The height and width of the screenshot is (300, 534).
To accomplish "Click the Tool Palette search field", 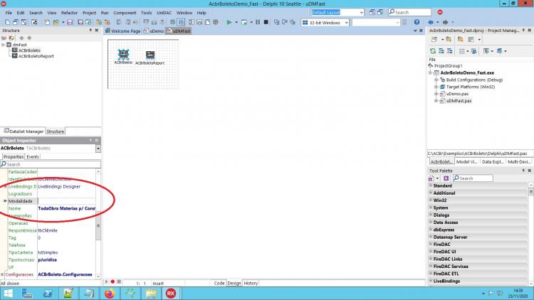I will [473, 178].
